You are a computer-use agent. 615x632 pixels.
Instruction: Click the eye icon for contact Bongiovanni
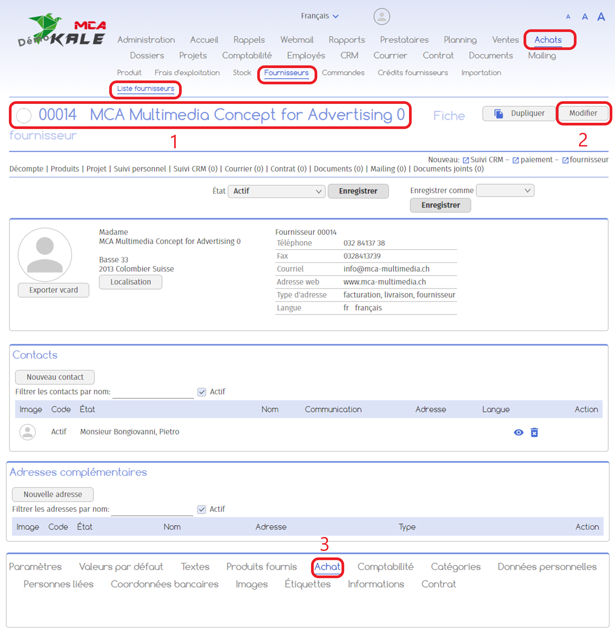click(518, 432)
